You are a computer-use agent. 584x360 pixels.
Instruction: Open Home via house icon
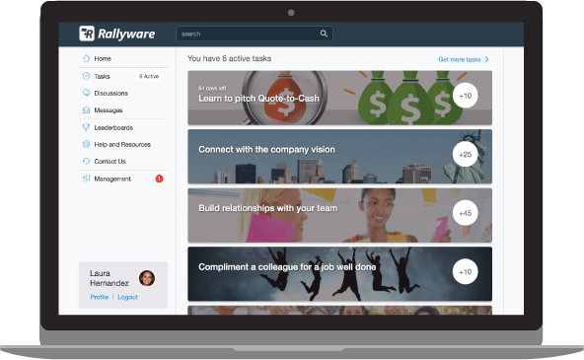(x=86, y=58)
